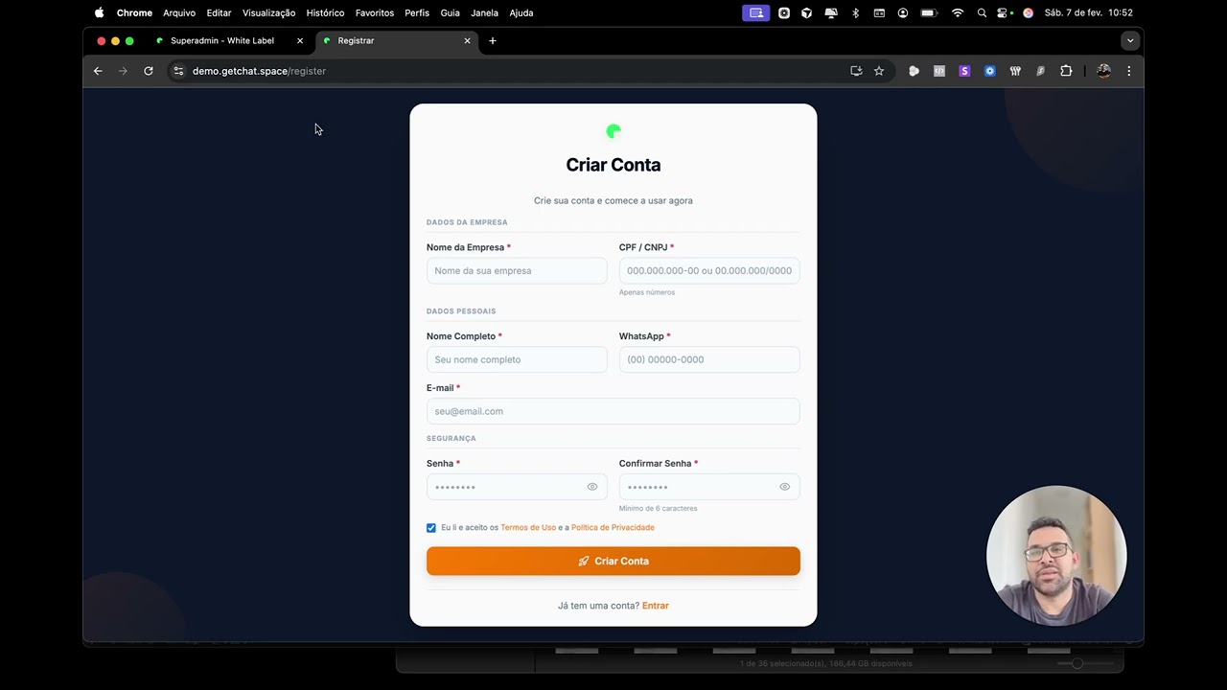Focus the Nome Completo field
1227x690 pixels.
pos(517,360)
